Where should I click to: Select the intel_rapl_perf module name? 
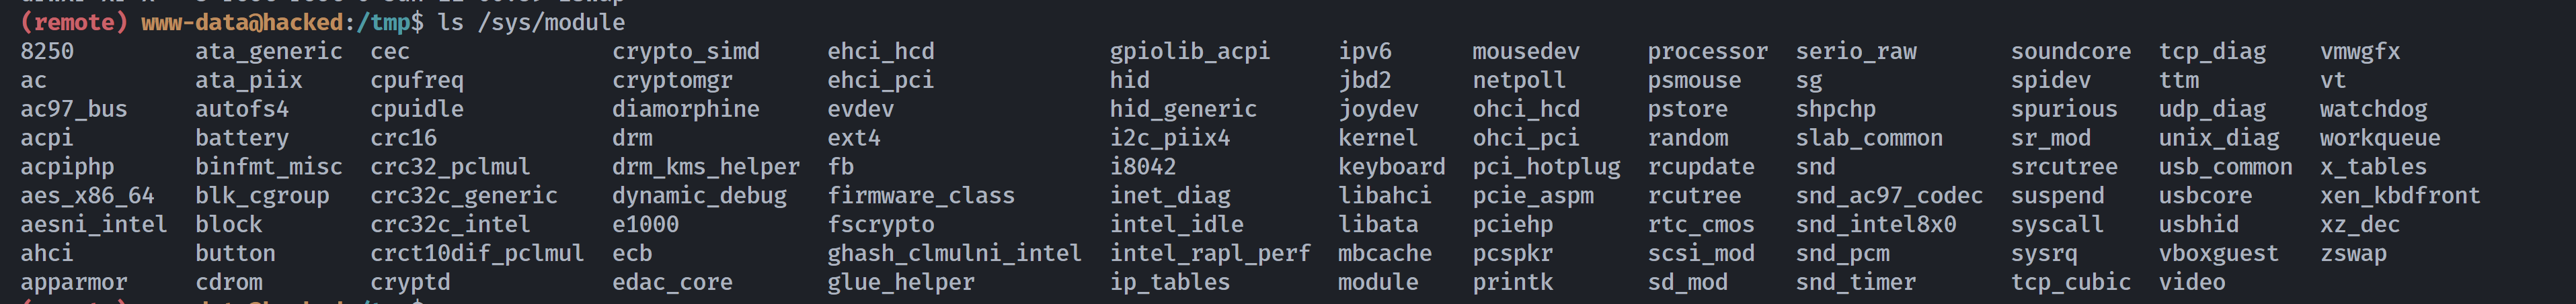click(x=1210, y=253)
